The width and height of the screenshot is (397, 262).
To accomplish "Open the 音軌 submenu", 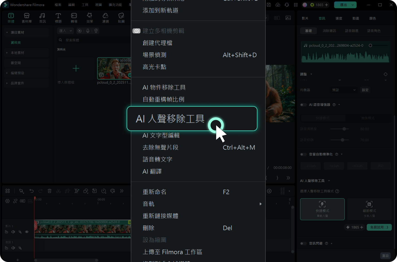I will point(198,204).
